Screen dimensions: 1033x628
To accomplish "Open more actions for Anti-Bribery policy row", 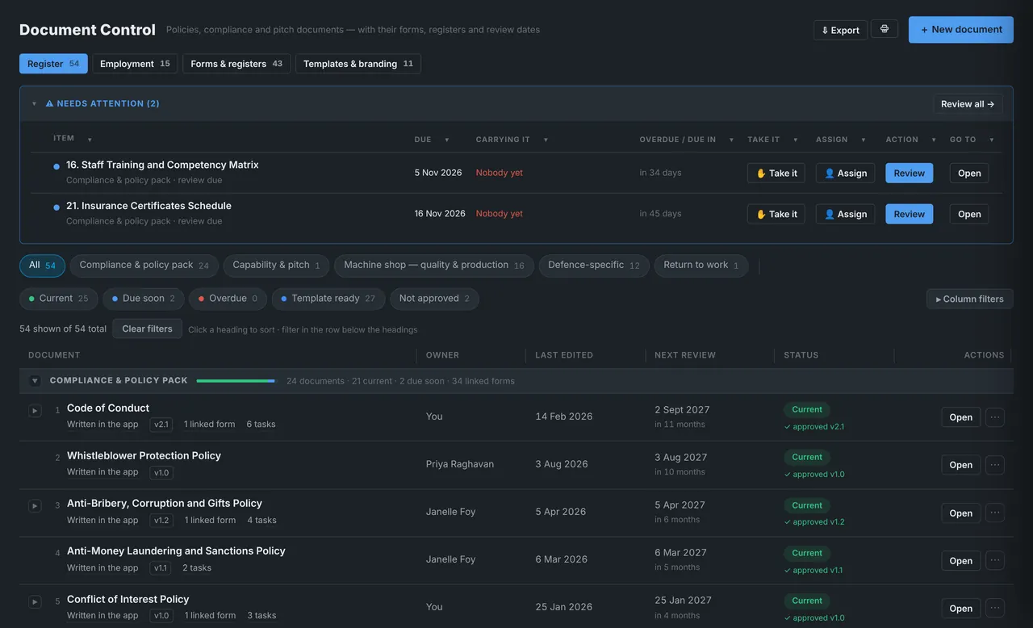I will (x=995, y=513).
